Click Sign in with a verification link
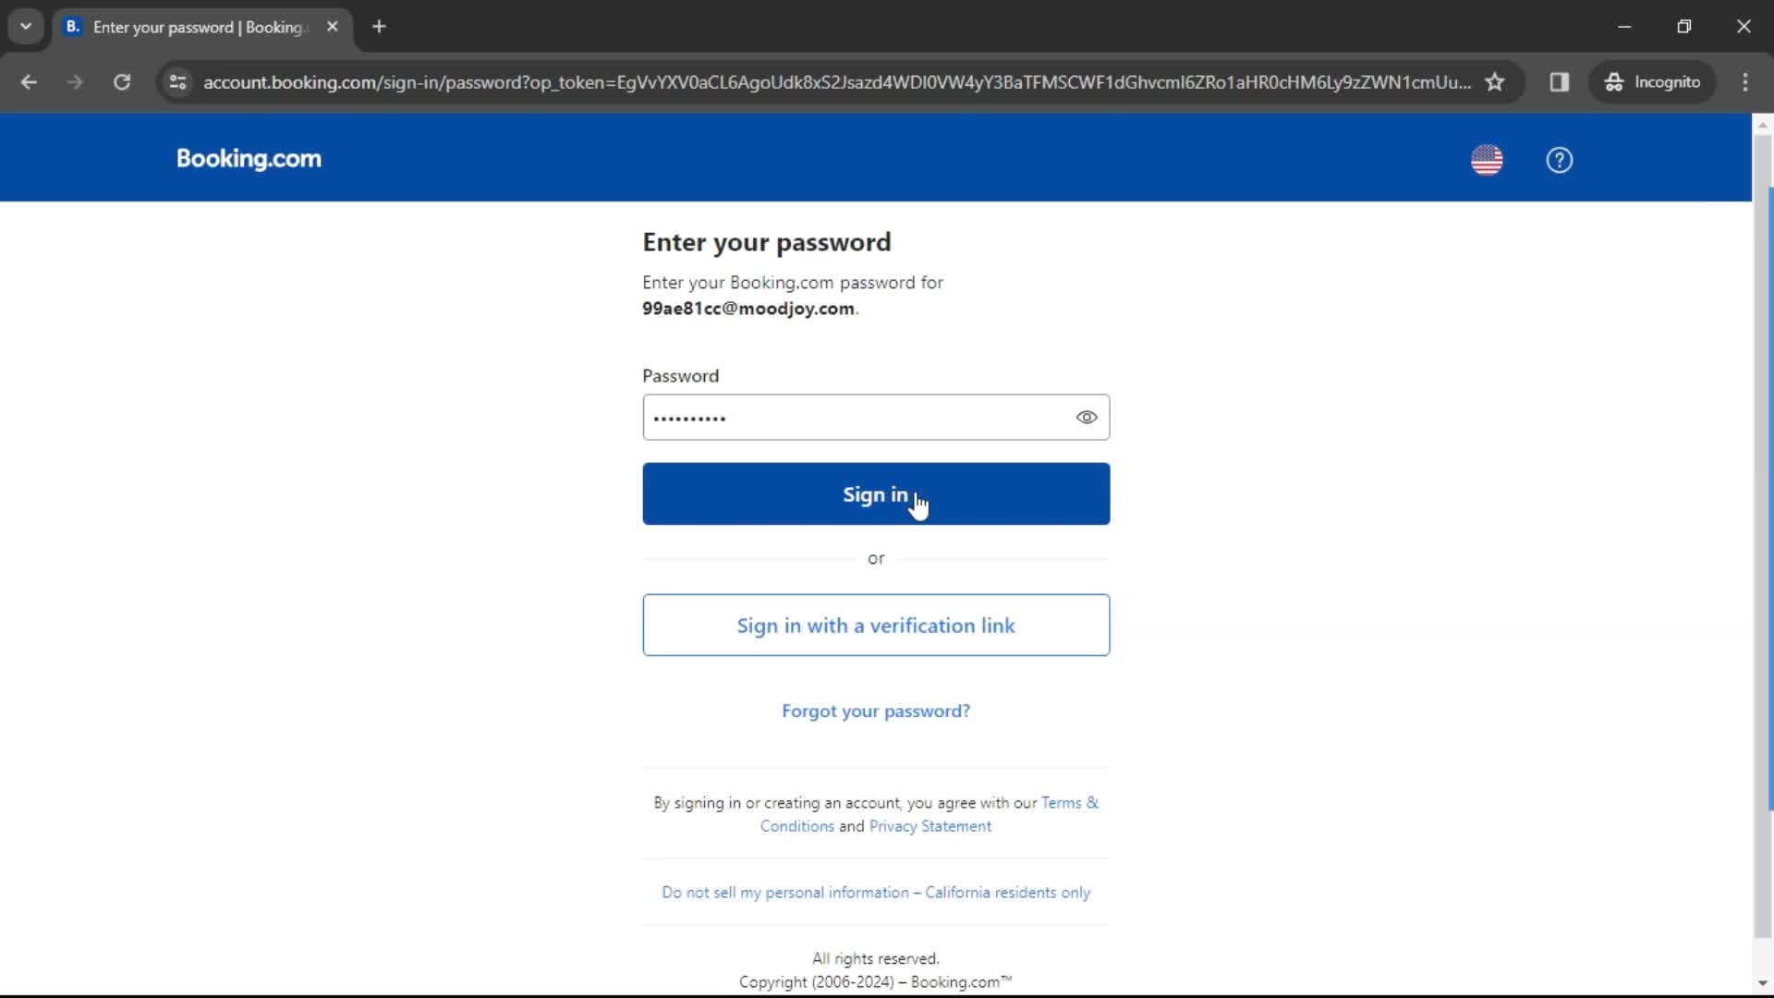This screenshot has height=998, width=1774. click(875, 624)
